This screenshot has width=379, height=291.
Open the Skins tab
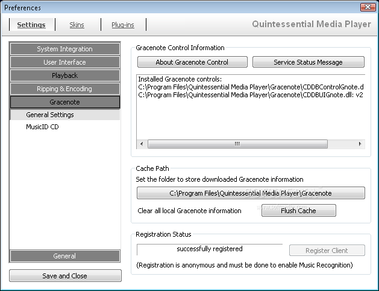click(x=77, y=25)
